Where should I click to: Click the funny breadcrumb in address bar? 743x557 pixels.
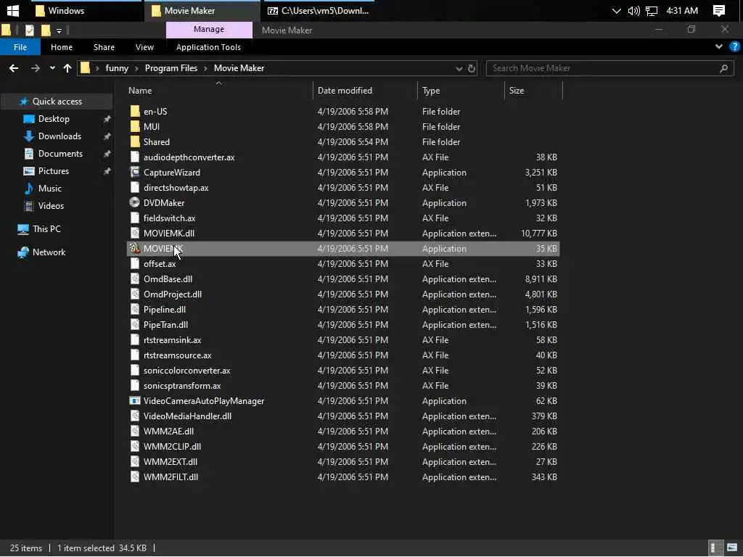pyautogui.click(x=117, y=68)
